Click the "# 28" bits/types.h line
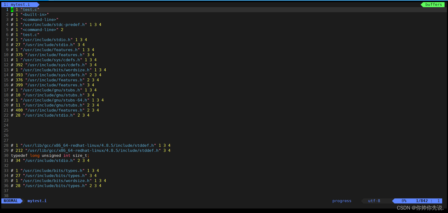This screenshot has height=213, width=448. pyautogui.click(x=56, y=186)
